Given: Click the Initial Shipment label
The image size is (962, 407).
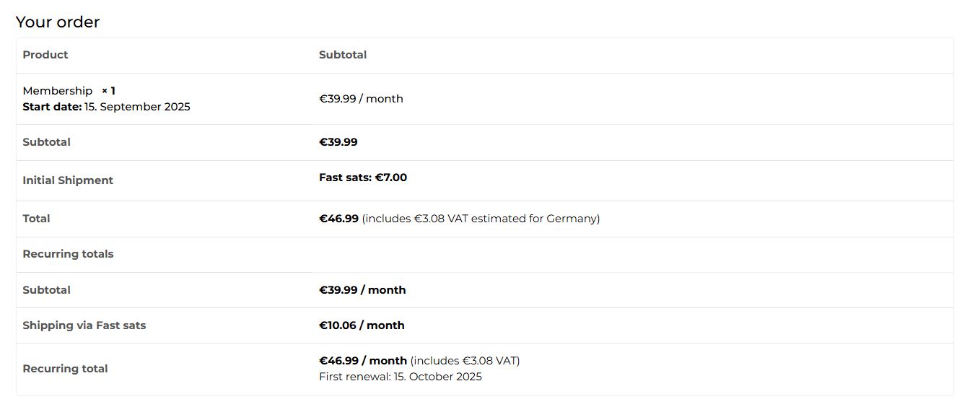Looking at the screenshot, I should (x=68, y=180).
